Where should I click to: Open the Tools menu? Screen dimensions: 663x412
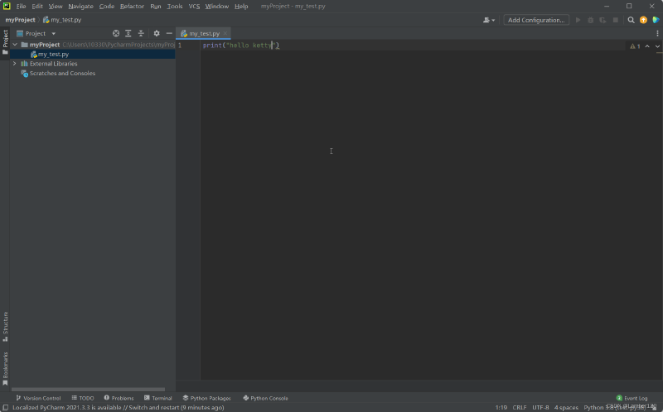(x=175, y=7)
